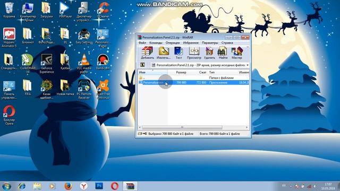The height and width of the screenshot is (191, 340).
Task: Select the FIFA folder icon
Action: point(28,88)
